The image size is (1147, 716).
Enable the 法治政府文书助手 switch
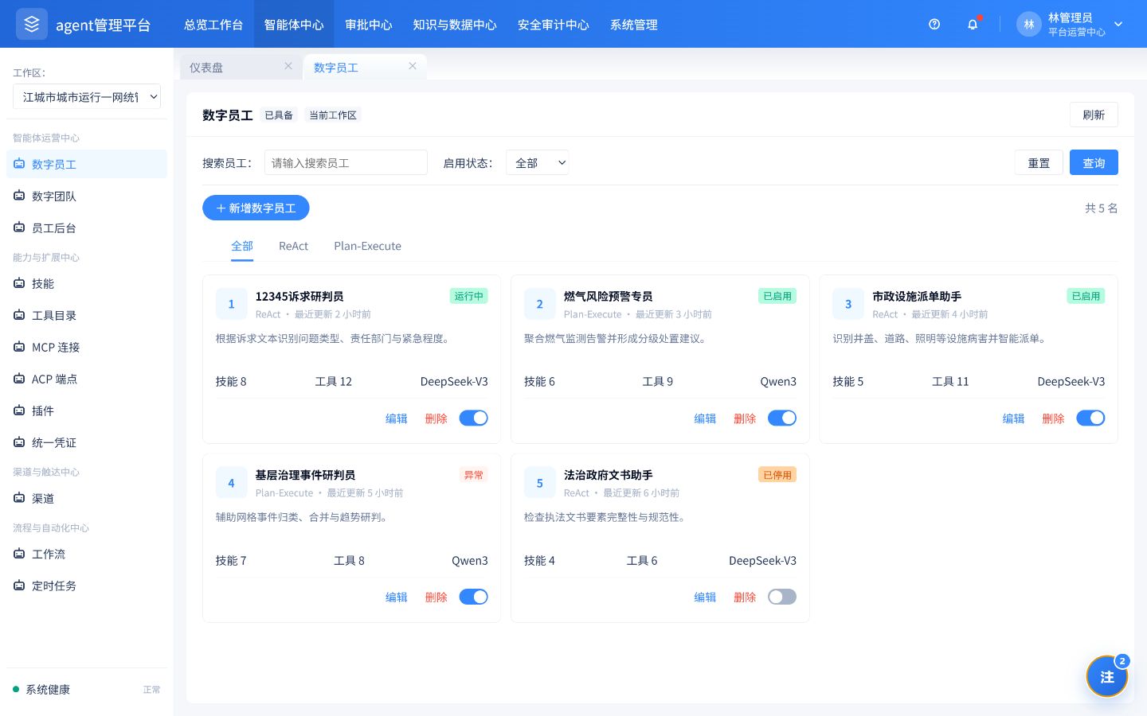coord(782,597)
